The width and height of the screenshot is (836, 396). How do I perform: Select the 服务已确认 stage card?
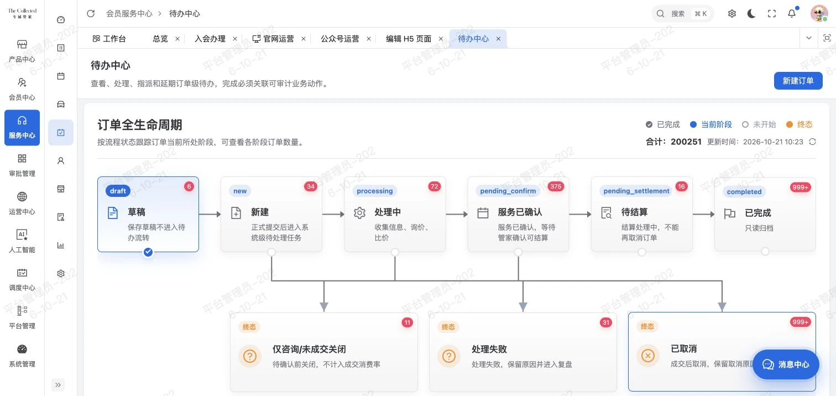(518, 214)
